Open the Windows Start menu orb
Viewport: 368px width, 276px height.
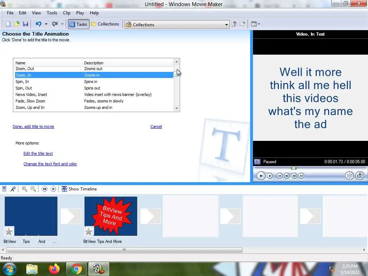(x=9, y=269)
